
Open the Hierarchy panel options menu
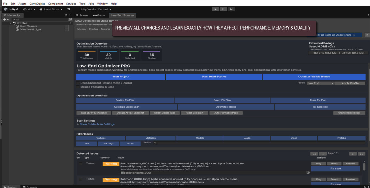71,15
